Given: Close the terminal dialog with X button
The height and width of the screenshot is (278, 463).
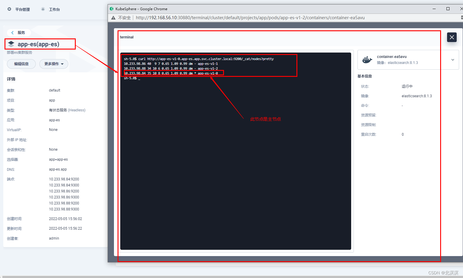Looking at the screenshot, I should point(452,37).
